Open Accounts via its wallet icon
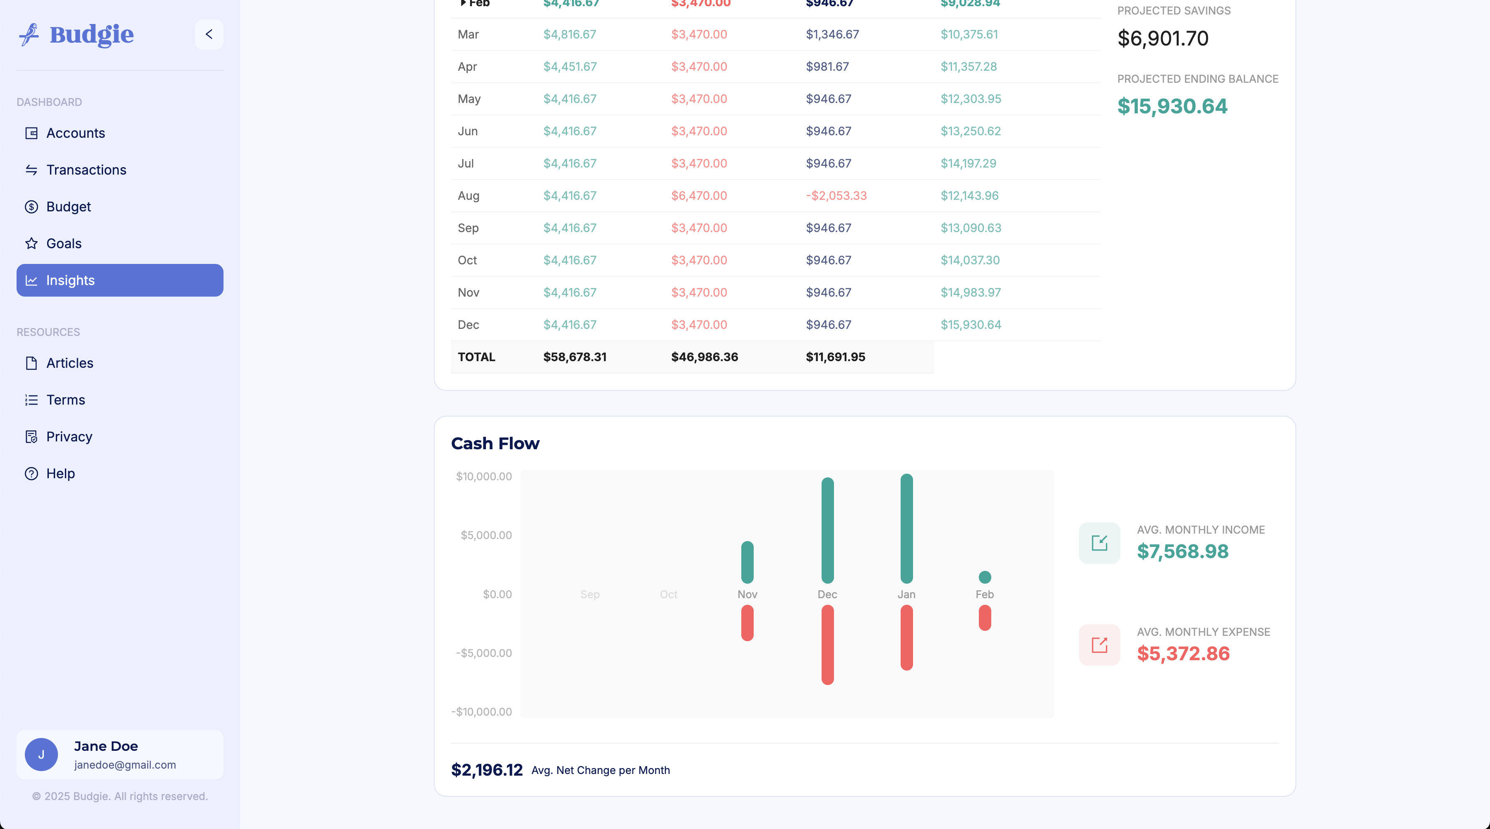Viewport: 1490px width, 829px height. 31,133
